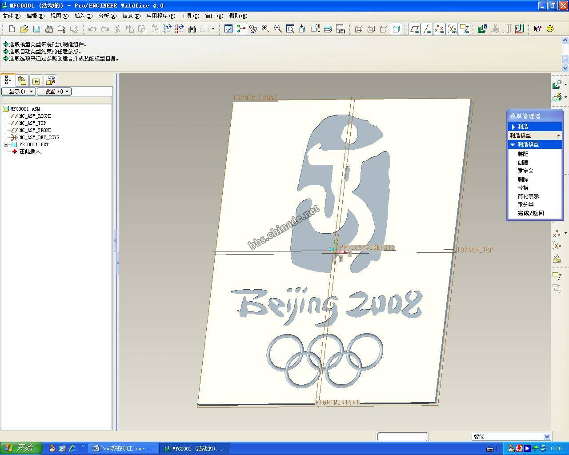Toggle no hidden display mode

tap(383, 29)
